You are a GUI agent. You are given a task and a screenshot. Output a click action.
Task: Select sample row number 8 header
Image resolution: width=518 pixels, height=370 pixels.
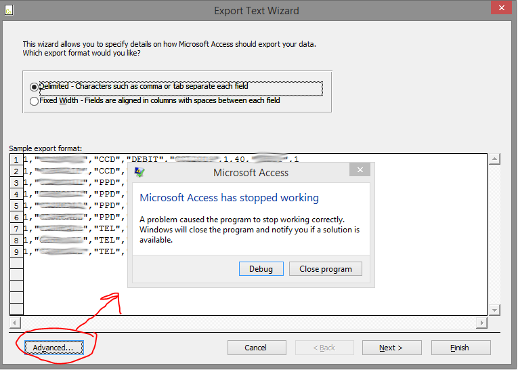(x=16, y=241)
